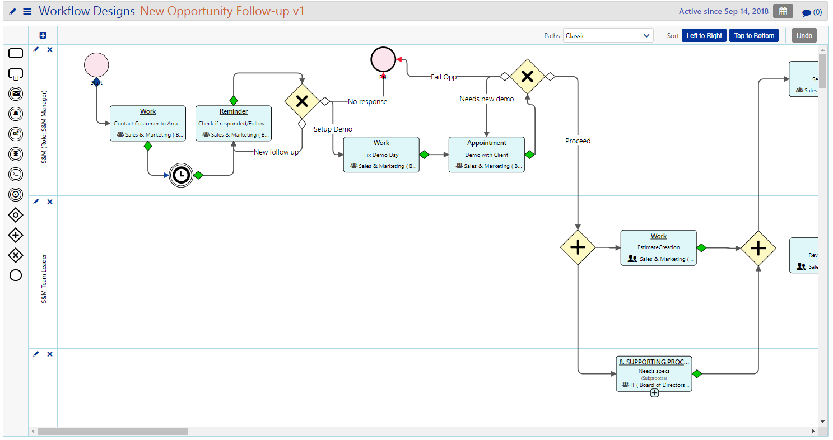The width and height of the screenshot is (833, 440).
Task: Select the Exclusive gateway tool
Action: click(15, 255)
